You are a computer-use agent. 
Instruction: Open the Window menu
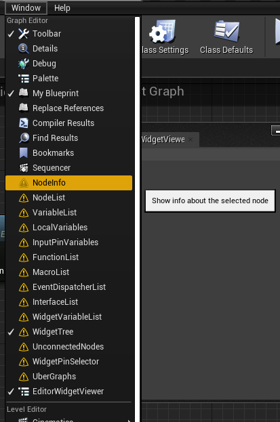point(26,8)
